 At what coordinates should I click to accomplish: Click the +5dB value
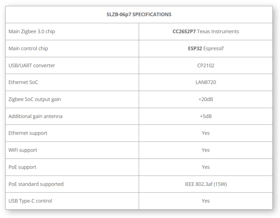pyautogui.click(x=206, y=116)
